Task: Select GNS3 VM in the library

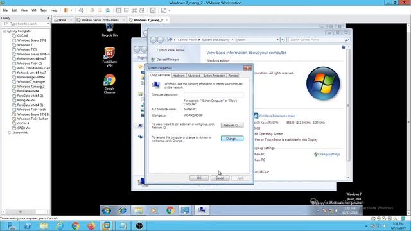Action: (24, 128)
